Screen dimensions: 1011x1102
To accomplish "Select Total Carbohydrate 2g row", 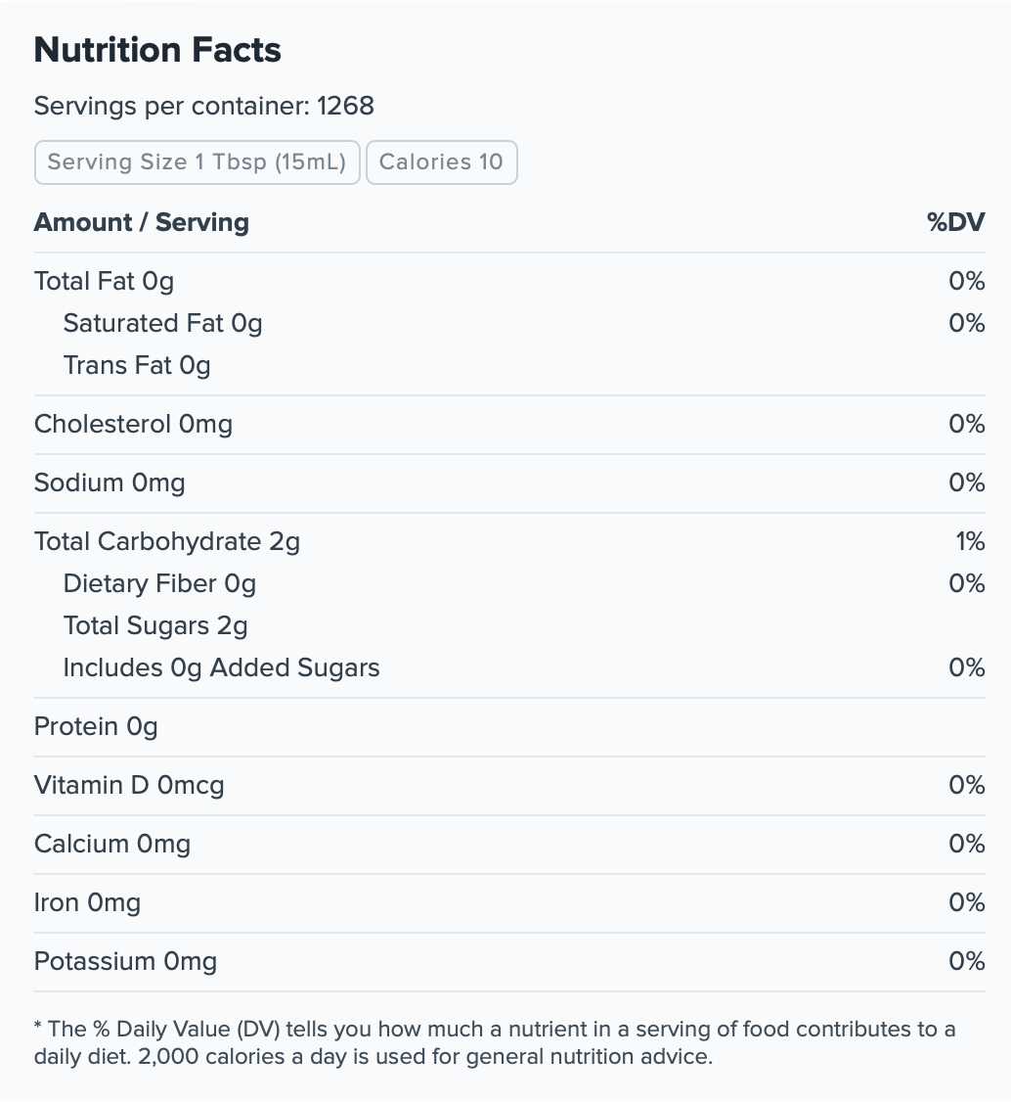I will click(x=509, y=542).
